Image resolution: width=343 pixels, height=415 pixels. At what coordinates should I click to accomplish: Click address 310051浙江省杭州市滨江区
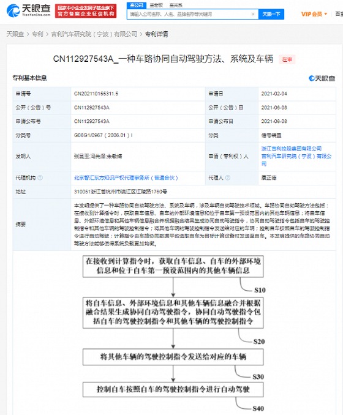point(121,192)
